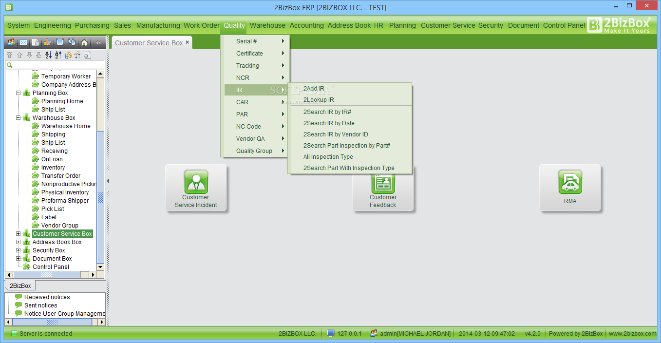Screen dimensions: 661x343
Task: Open the Serial # submenu
Action: pyautogui.click(x=256, y=41)
